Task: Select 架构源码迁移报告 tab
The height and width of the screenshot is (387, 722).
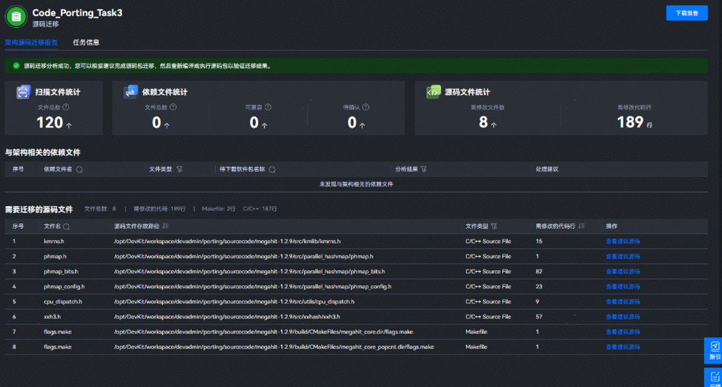Action: click(31, 43)
